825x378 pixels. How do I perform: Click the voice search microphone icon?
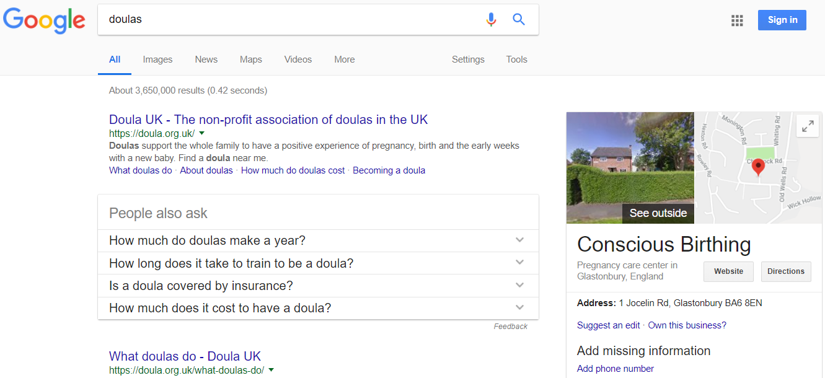tap(491, 20)
